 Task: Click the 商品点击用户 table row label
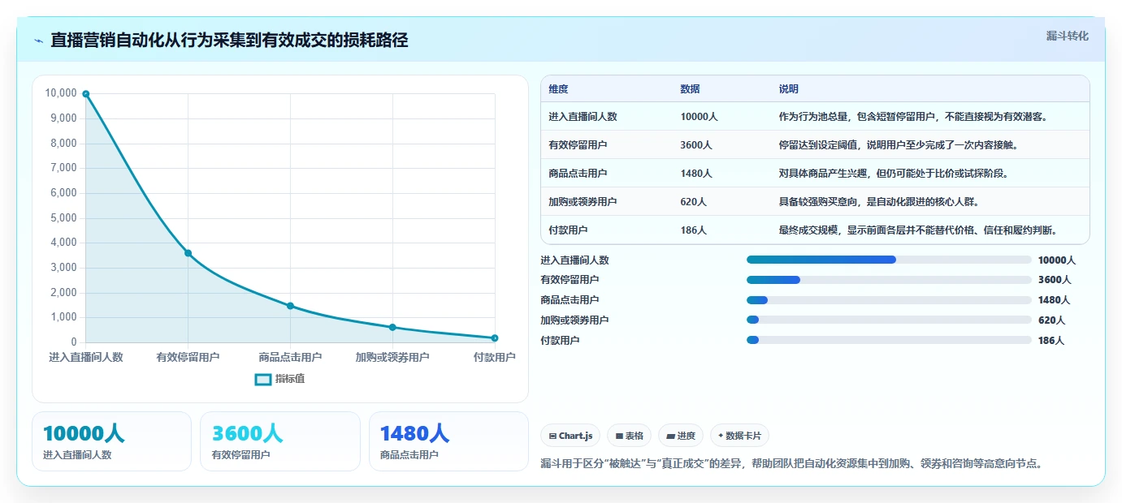(x=578, y=174)
